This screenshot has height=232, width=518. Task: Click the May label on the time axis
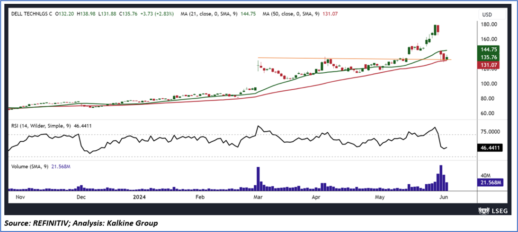tap(381, 198)
